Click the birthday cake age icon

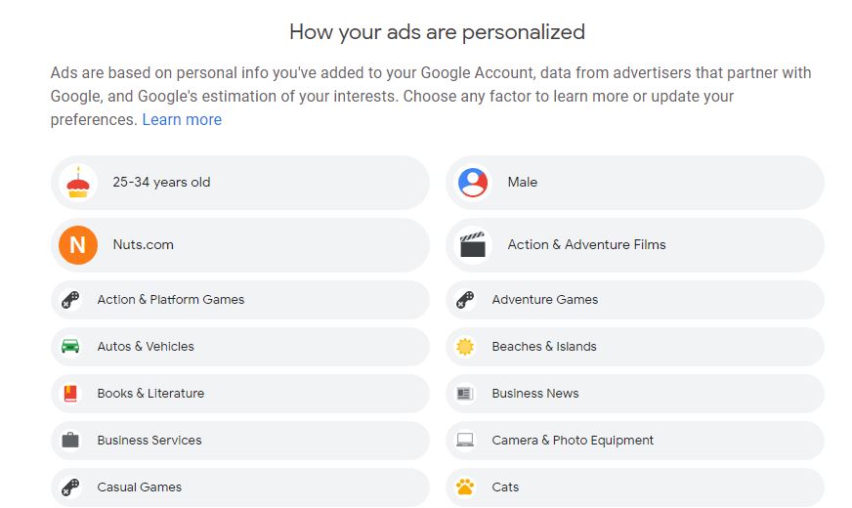click(x=78, y=183)
